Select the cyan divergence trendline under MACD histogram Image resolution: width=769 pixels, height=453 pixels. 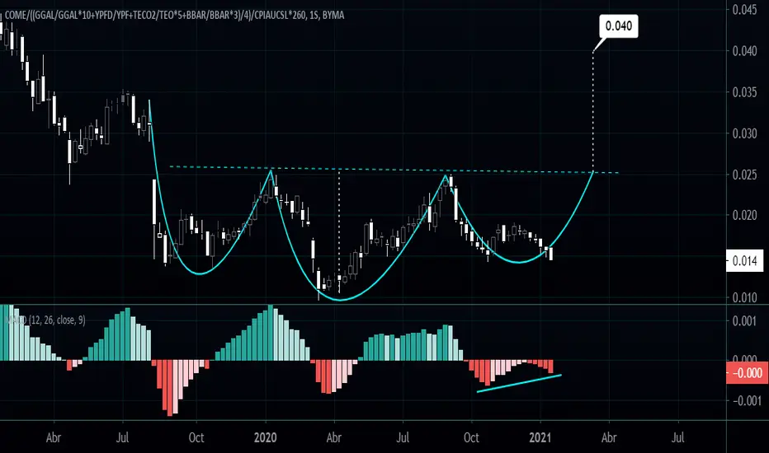click(519, 384)
